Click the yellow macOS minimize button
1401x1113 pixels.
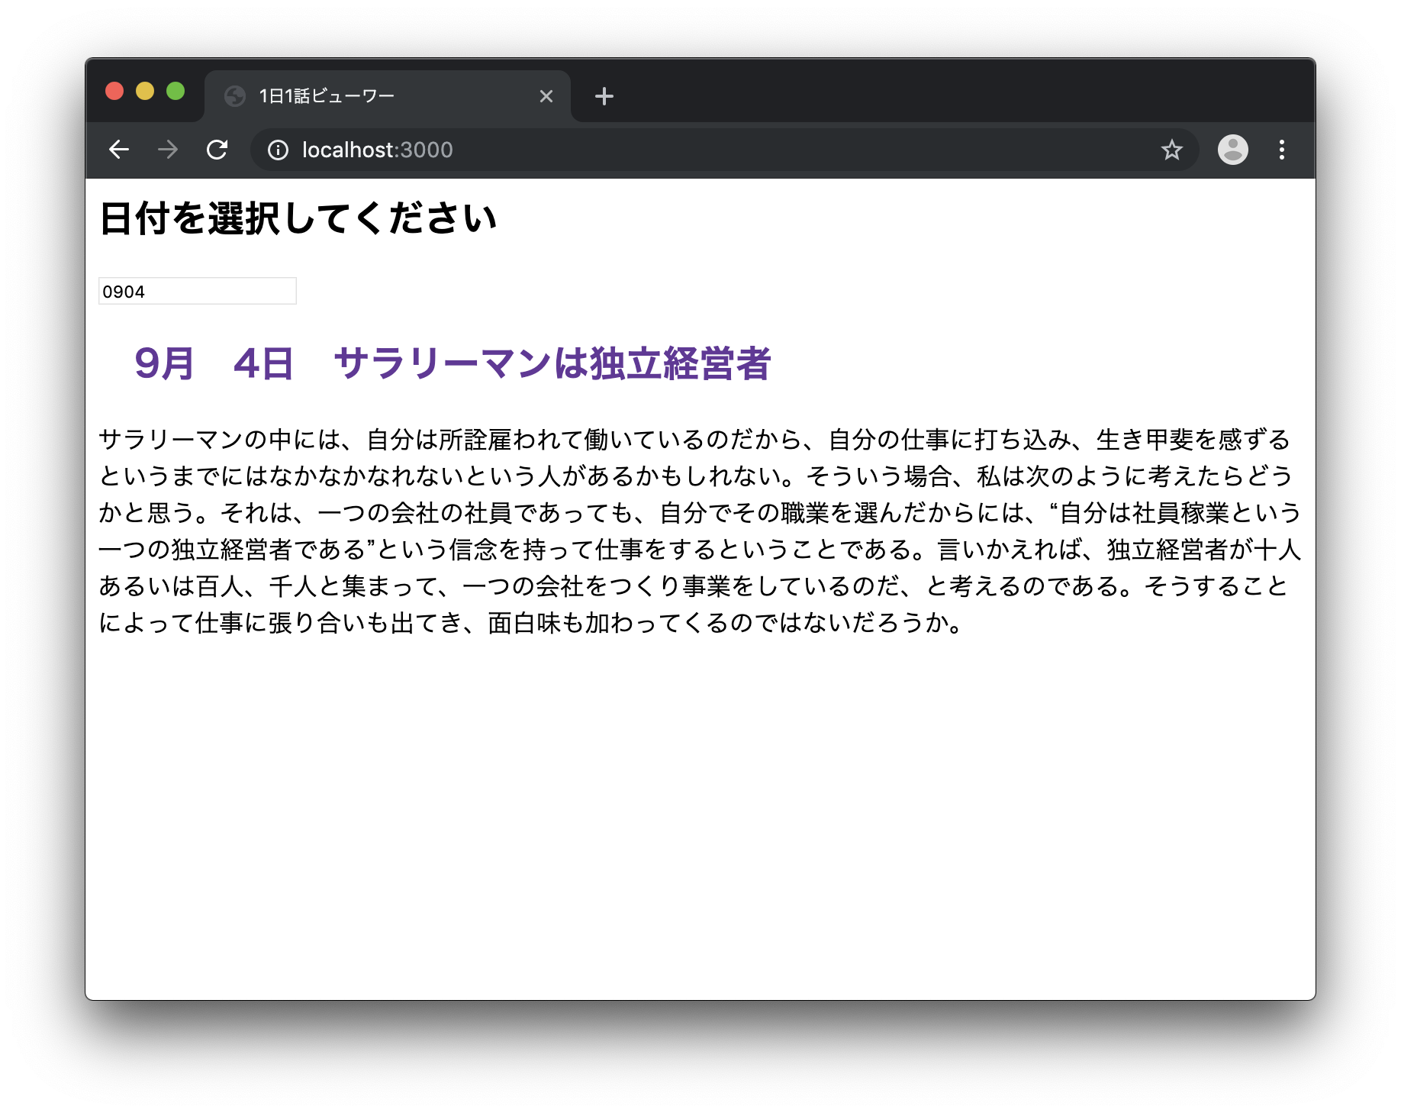[145, 91]
